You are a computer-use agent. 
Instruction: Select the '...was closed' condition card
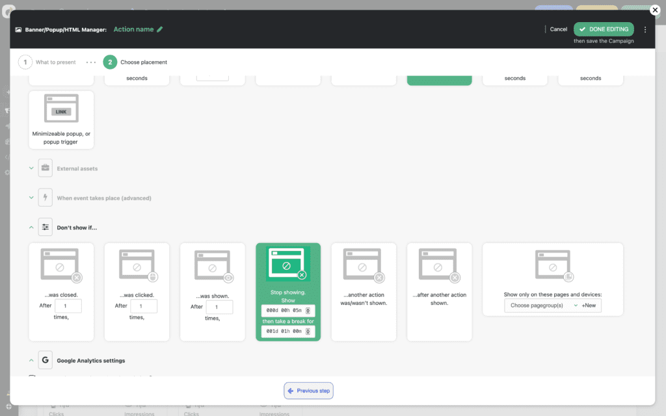61,265
